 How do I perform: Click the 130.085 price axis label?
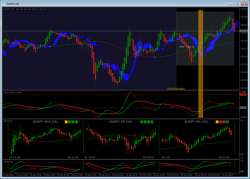244,72
